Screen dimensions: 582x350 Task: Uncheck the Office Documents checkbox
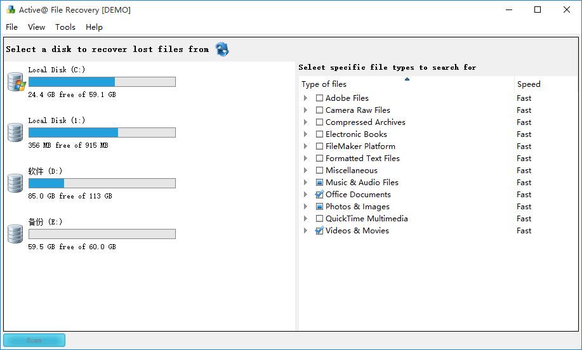coord(319,194)
